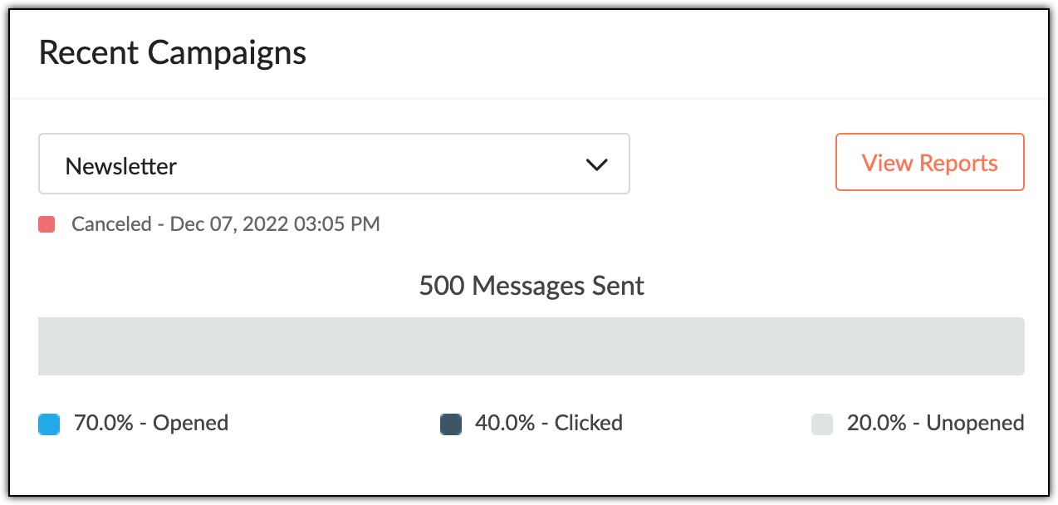Click the "Canceled" status word
Screen dimensions: 1058x505
pos(111,224)
